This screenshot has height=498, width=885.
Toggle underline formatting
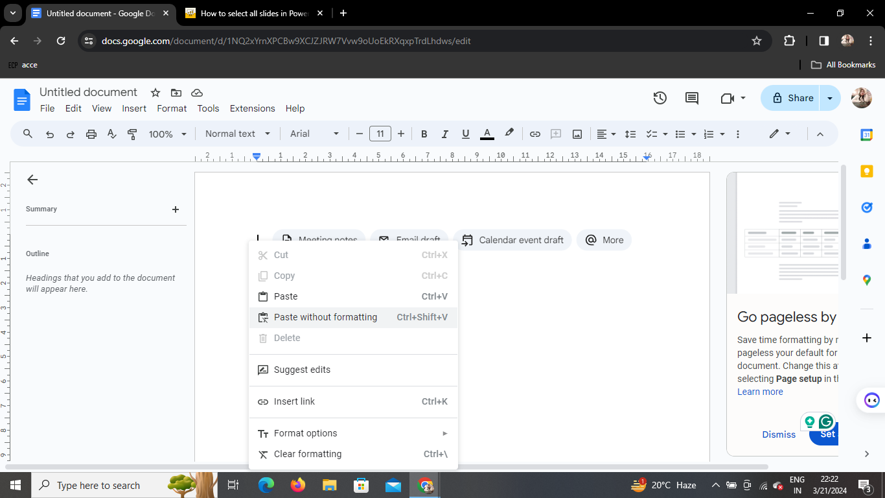[x=465, y=134]
